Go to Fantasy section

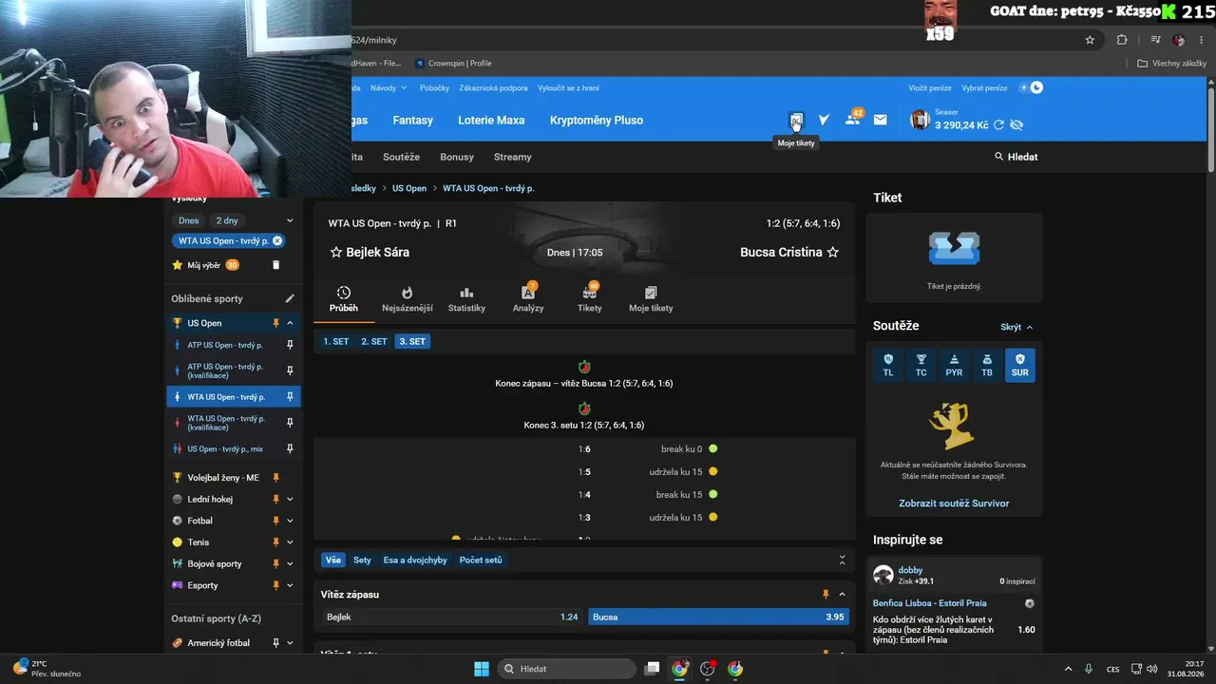413,121
